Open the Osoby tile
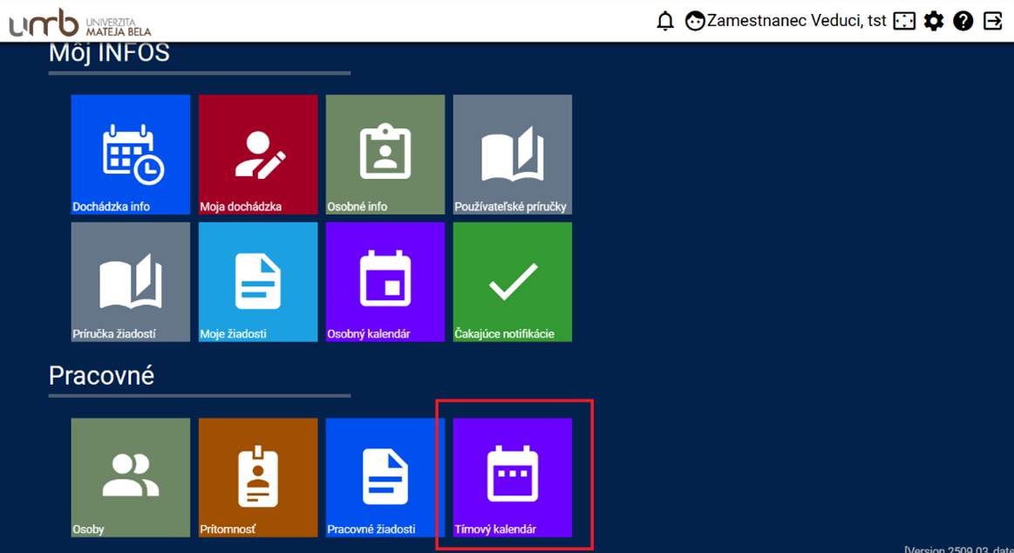1014x553 pixels. pos(131,477)
